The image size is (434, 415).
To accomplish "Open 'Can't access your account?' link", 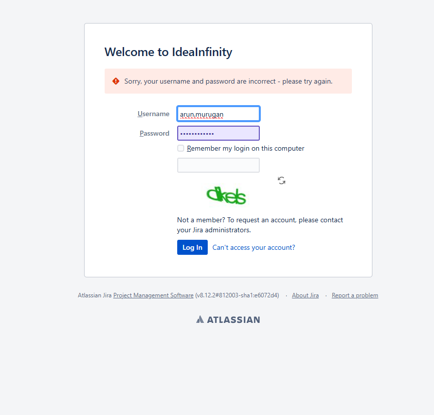I will (254, 247).
